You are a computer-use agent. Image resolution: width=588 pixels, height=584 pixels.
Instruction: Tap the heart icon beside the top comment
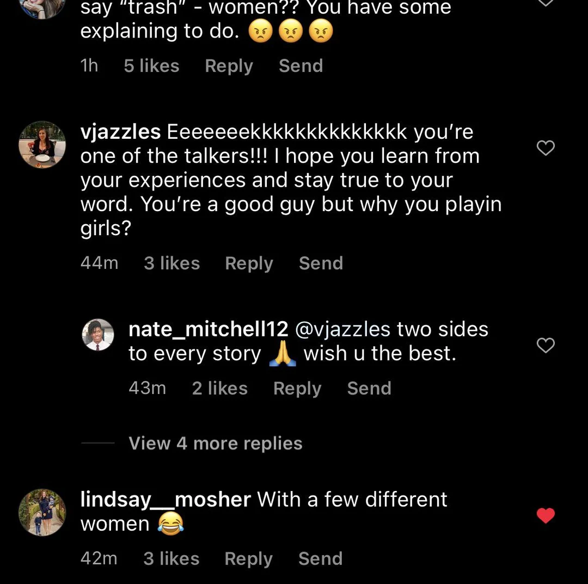point(546,3)
